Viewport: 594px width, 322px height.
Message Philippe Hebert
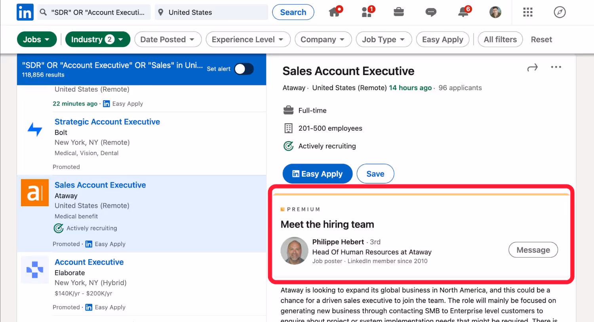pos(533,250)
